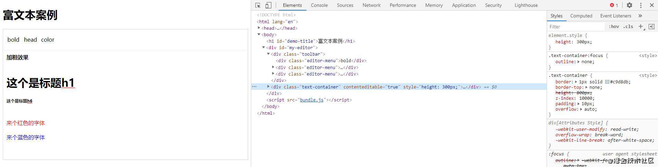Collapse the body node
The width and height of the screenshot is (658, 167).
pos(259,34)
